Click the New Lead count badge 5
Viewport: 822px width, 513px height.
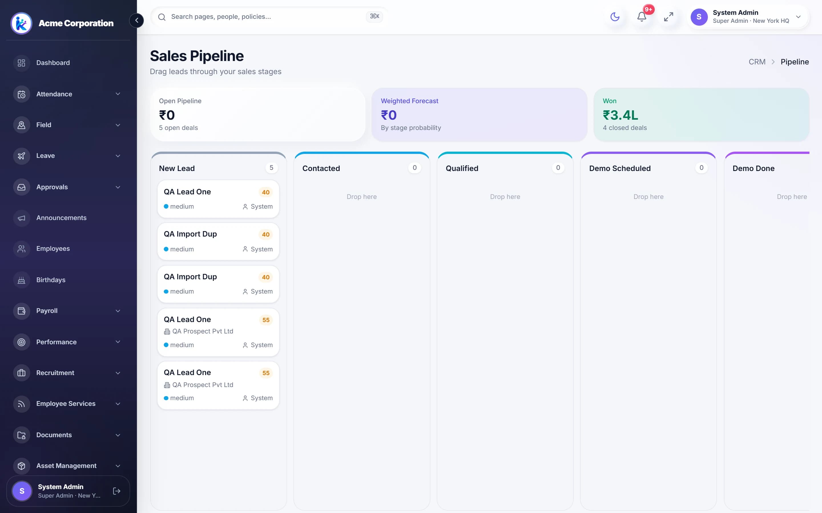coord(271,168)
